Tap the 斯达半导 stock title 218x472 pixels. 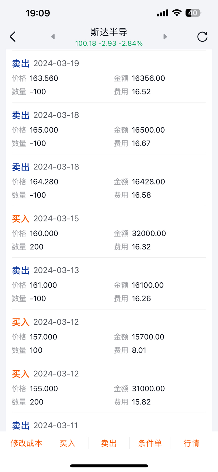tap(109, 32)
